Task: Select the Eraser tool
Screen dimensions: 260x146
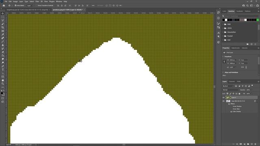Action: pyautogui.click(x=3, y=52)
